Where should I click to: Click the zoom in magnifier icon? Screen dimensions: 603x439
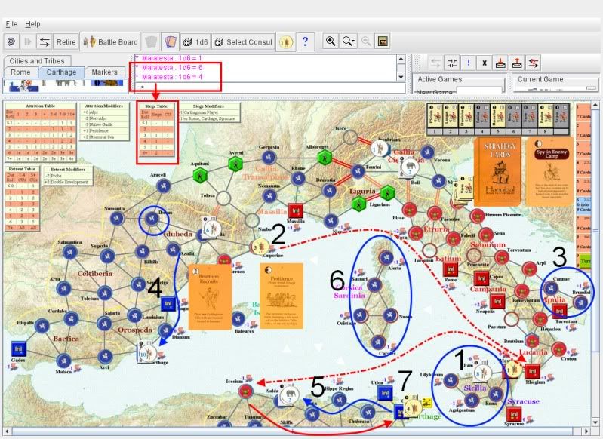point(331,41)
